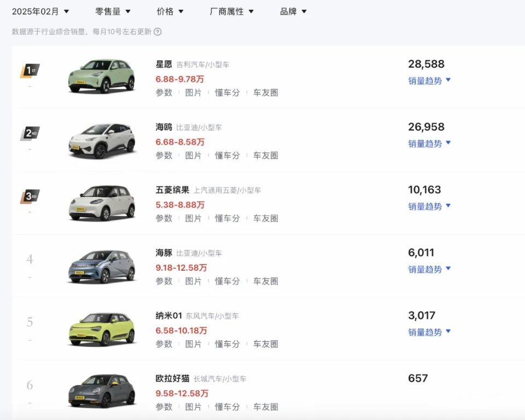Open the 零售量 filter dropdown
Screen dimensions: 525x420
(113, 11)
